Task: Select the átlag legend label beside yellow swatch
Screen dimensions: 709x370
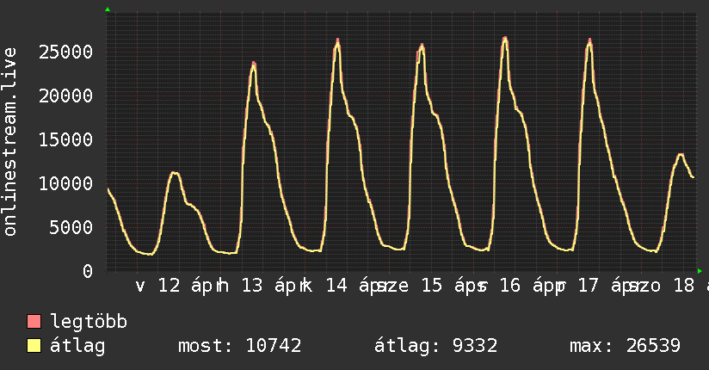Action: [78, 347]
